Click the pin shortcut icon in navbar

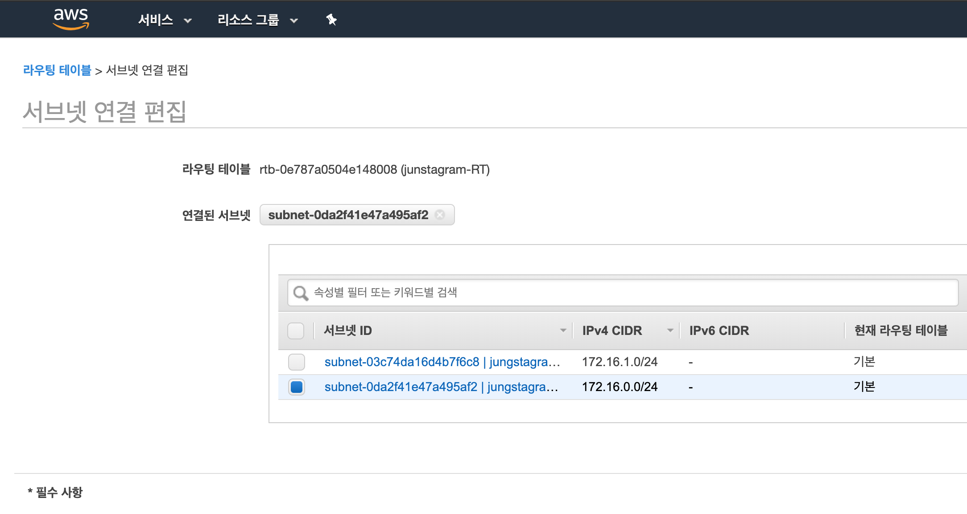[331, 20]
